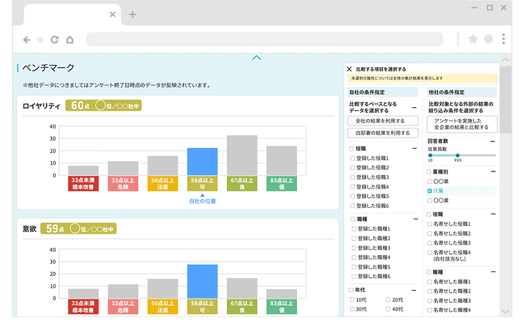Click the 従業員数 slider handle labeled 20
Screen dimensions: 521x330
(430, 155)
